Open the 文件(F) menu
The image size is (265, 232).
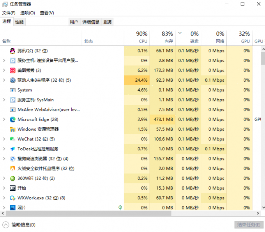click(9, 13)
